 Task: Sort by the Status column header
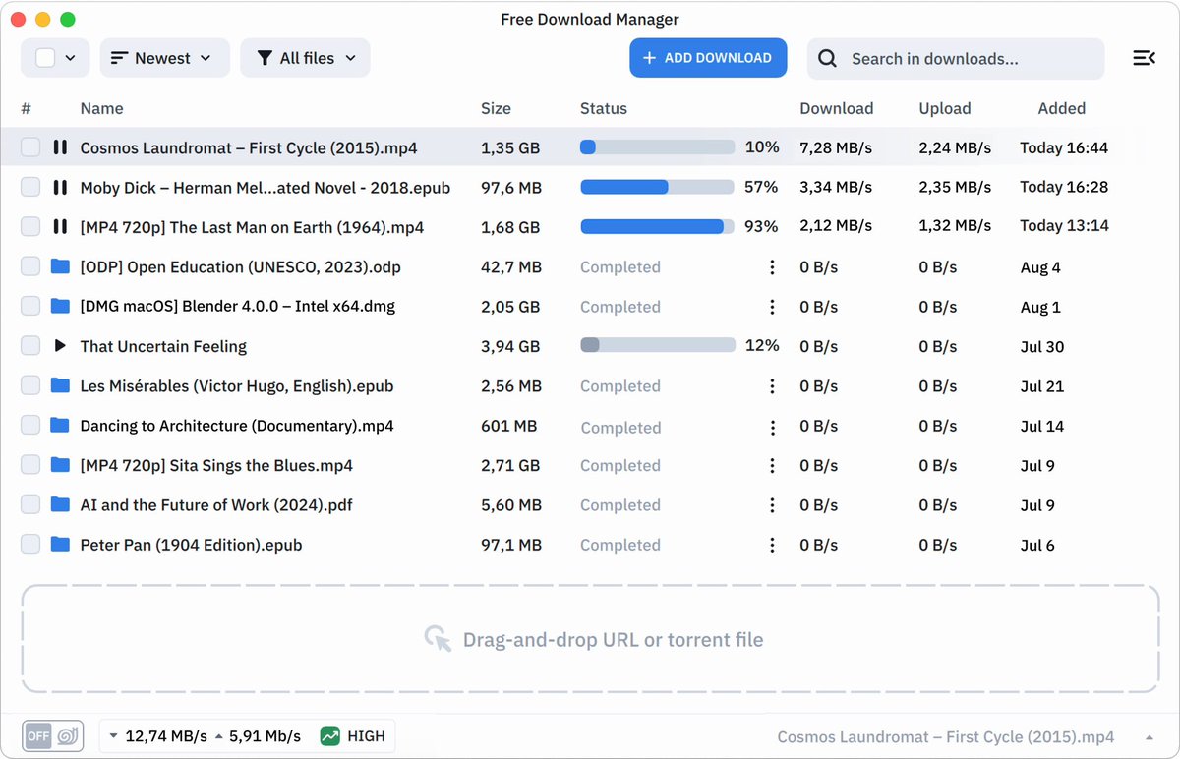(x=604, y=108)
